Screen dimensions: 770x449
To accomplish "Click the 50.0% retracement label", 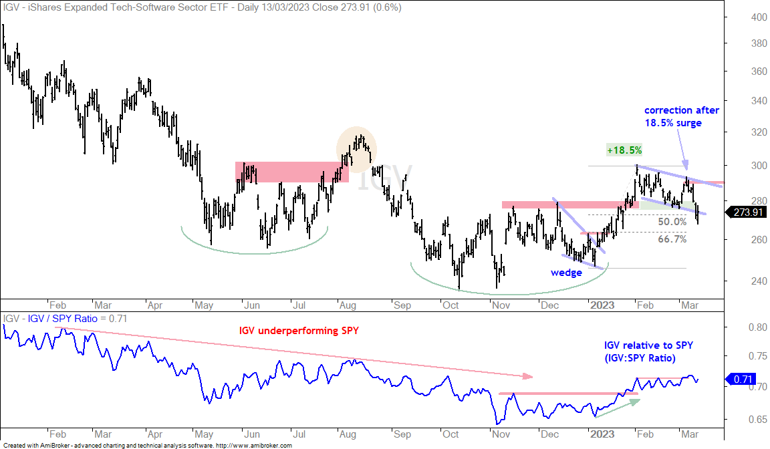I will pyautogui.click(x=672, y=222).
